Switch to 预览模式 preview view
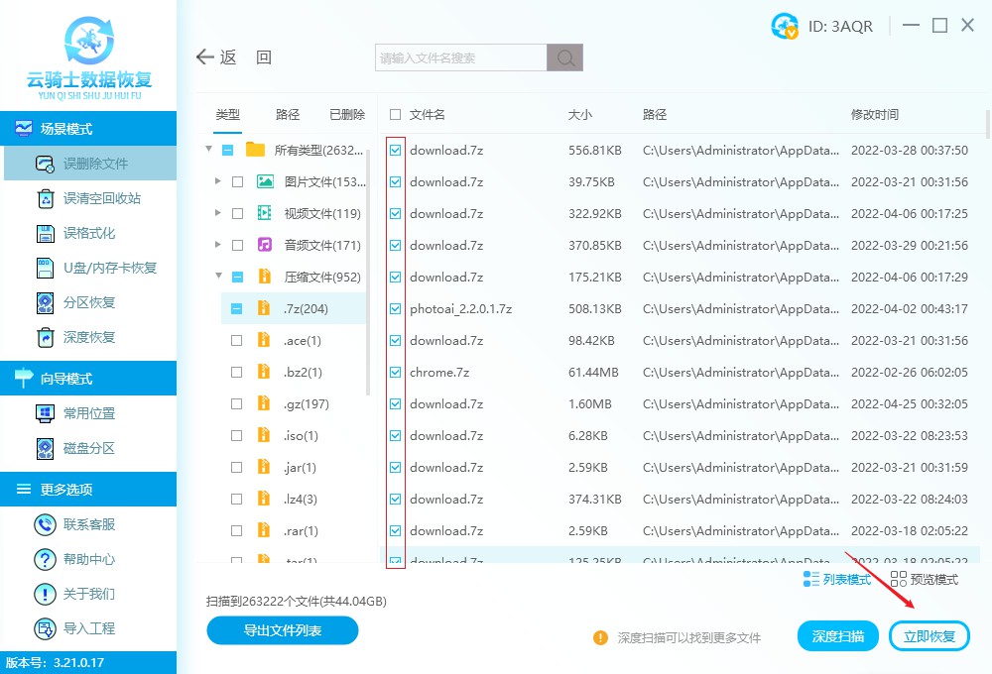Image resolution: width=992 pixels, height=674 pixels. pyautogui.click(x=925, y=579)
